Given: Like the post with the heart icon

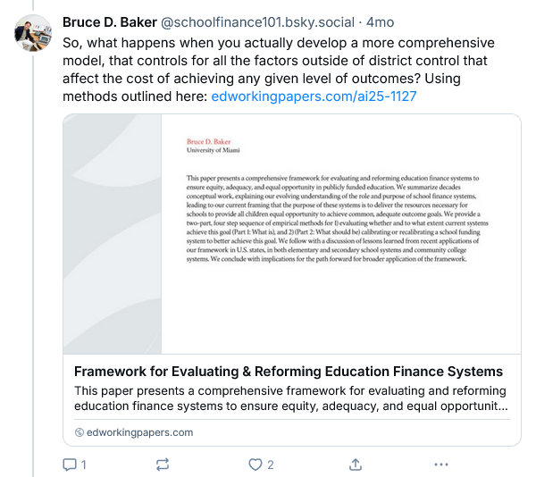Looking at the screenshot, I should pos(255,464).
